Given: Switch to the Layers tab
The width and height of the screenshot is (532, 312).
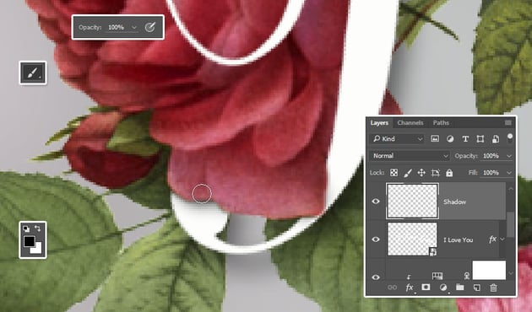Looking at the screenshot, I should (x=379, y=122).
